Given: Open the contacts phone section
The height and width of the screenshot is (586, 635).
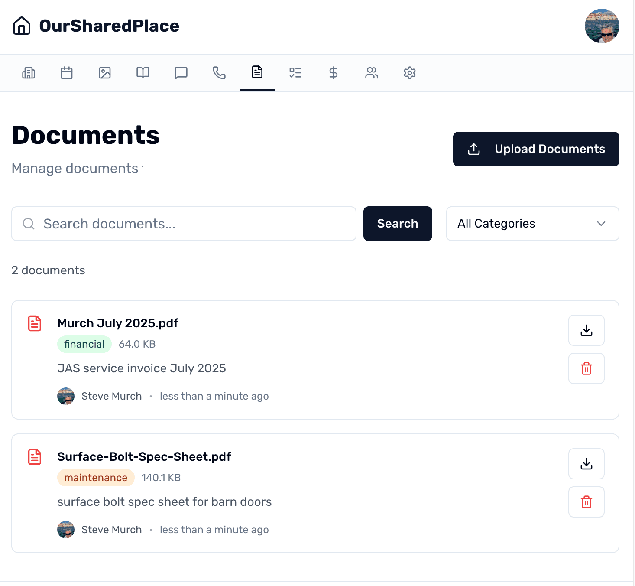Looking at the screenshot, I should (219, 73).
